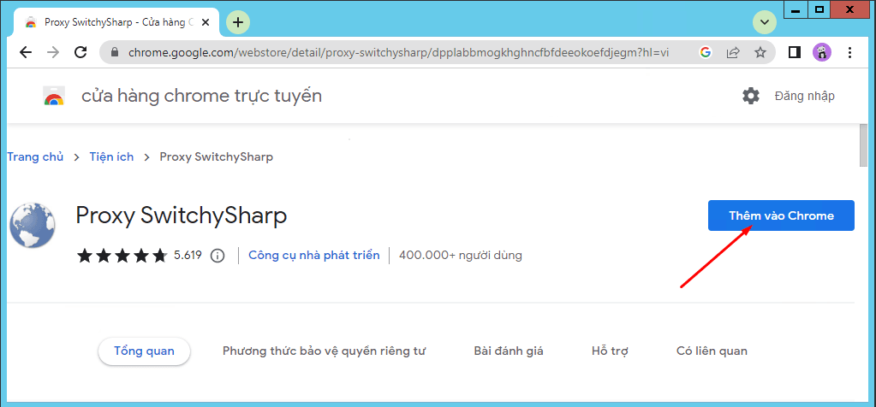This screenshot has width=876, height=407.
Task: Open Web Store settings gear
Action: 751,96
